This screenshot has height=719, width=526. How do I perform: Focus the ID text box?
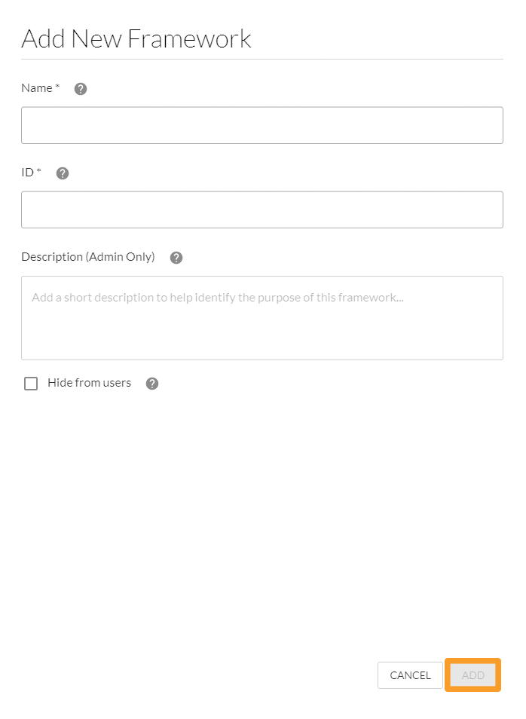(x=261, y=210)
